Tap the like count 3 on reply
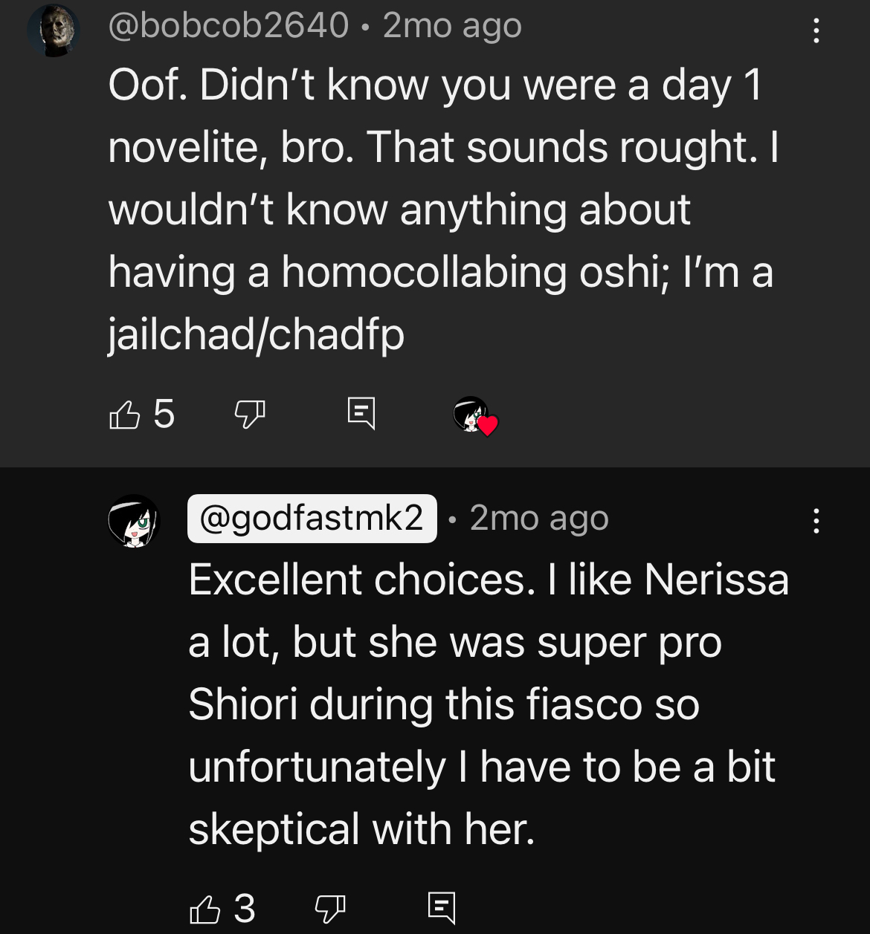 click(245, 908)
